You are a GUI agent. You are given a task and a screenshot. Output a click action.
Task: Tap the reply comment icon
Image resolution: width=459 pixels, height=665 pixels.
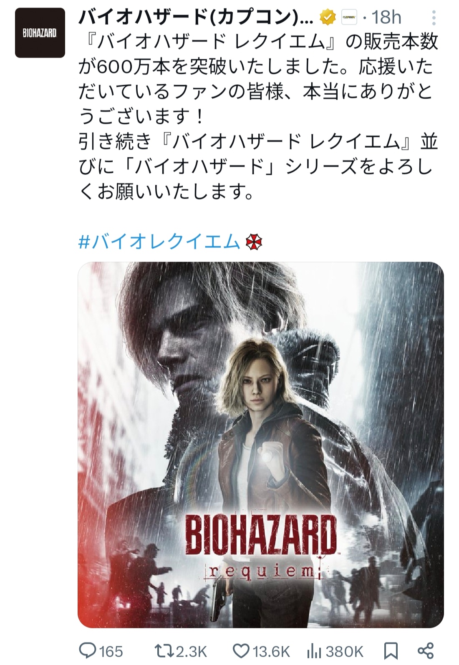point(87,650)
